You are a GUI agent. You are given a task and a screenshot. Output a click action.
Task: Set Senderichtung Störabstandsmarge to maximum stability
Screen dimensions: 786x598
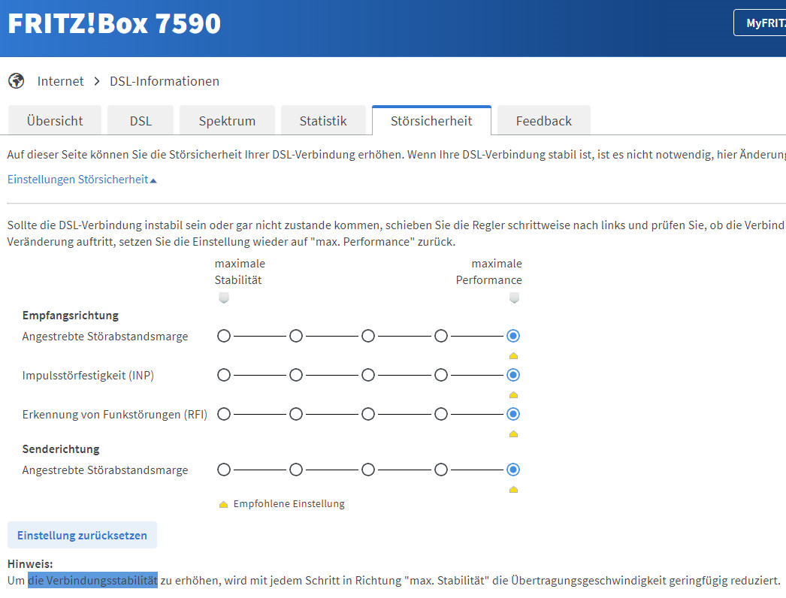tap(224, 470)
